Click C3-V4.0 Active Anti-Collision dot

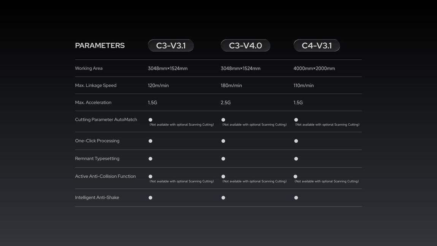point(223,176)
